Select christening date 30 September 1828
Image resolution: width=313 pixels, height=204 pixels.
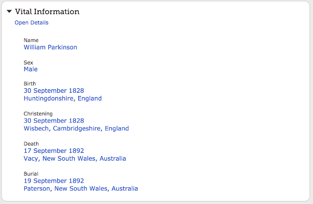54,121
